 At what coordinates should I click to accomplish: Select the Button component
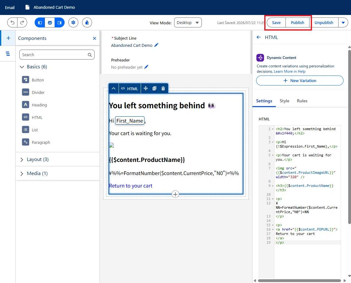click(x=33, y=80)
